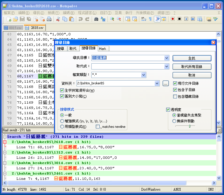Click the 取代所有目錄 button

point(192,67)
